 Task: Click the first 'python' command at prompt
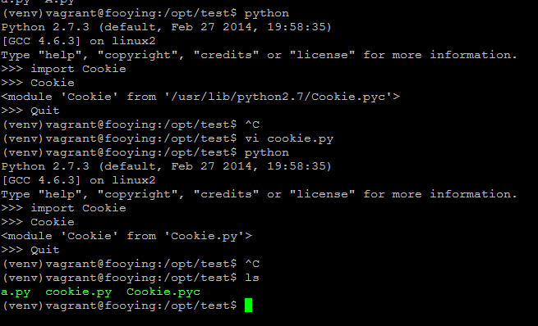click(x=267, y=14)
